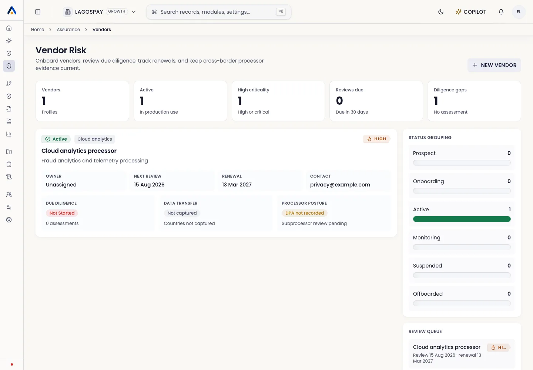
Task: Open the document checkmark sidebar icon
Action: coord(9,109)
